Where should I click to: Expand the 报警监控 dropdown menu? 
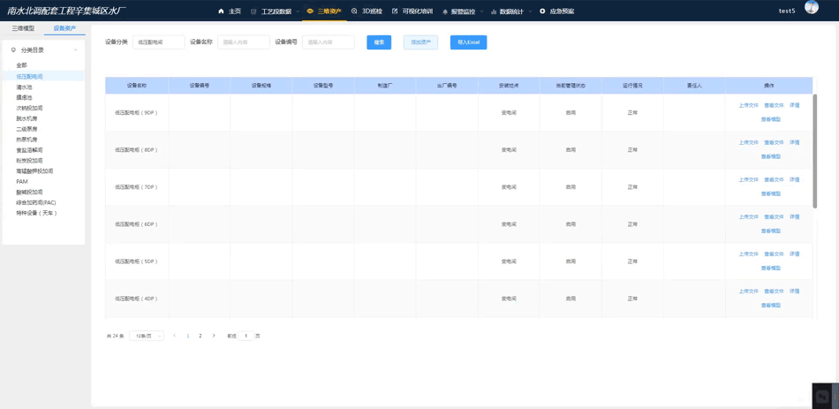pyautogui.click(x=482, y=11)
